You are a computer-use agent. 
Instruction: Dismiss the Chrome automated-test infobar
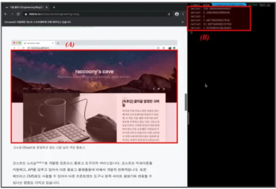tap(182, 22)
